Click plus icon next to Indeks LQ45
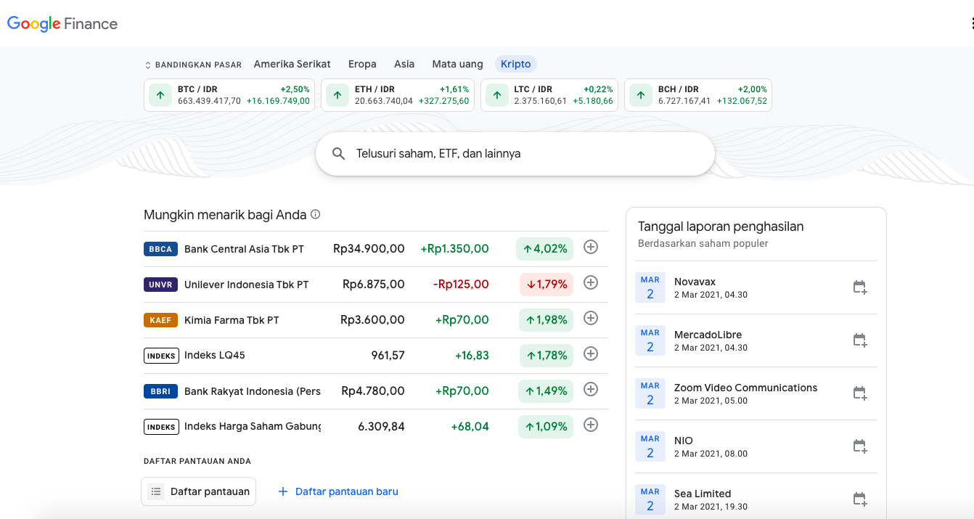 pyautogui.click(x=591, y=354)
